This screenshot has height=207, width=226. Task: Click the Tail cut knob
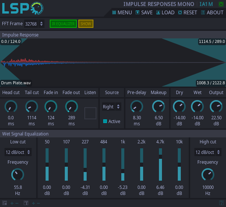(32, 107)
